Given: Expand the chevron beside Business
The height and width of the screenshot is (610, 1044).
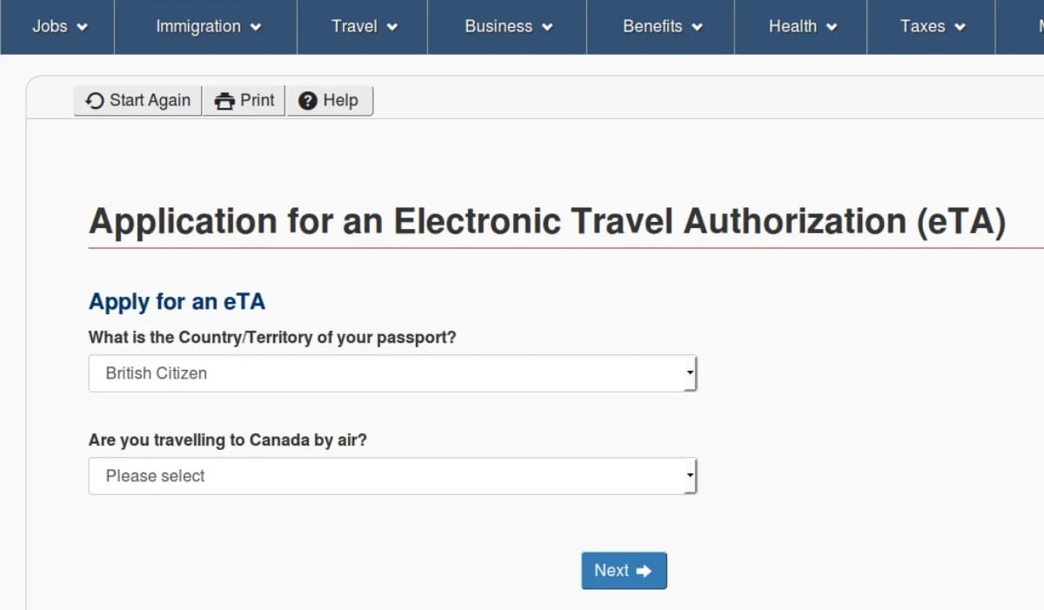Looking at the screenshot, I should pyautogui.click(x=547, y=27).
